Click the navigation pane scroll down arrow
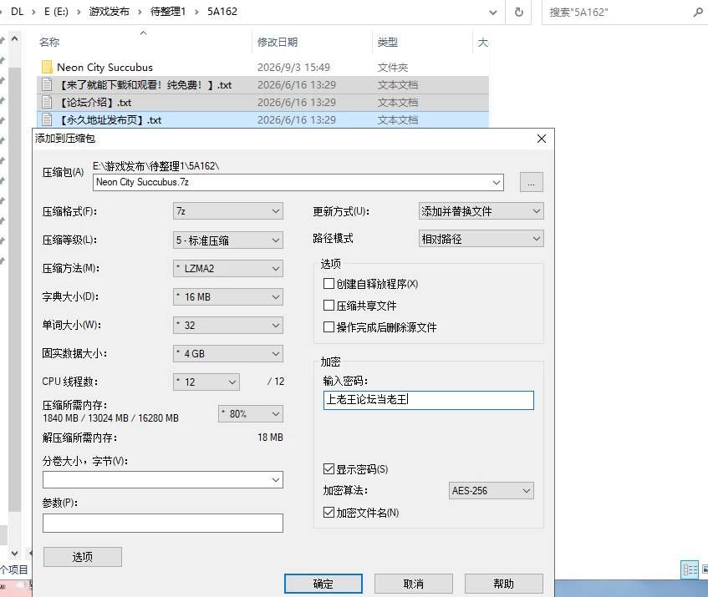 click(x=14, y=554)
